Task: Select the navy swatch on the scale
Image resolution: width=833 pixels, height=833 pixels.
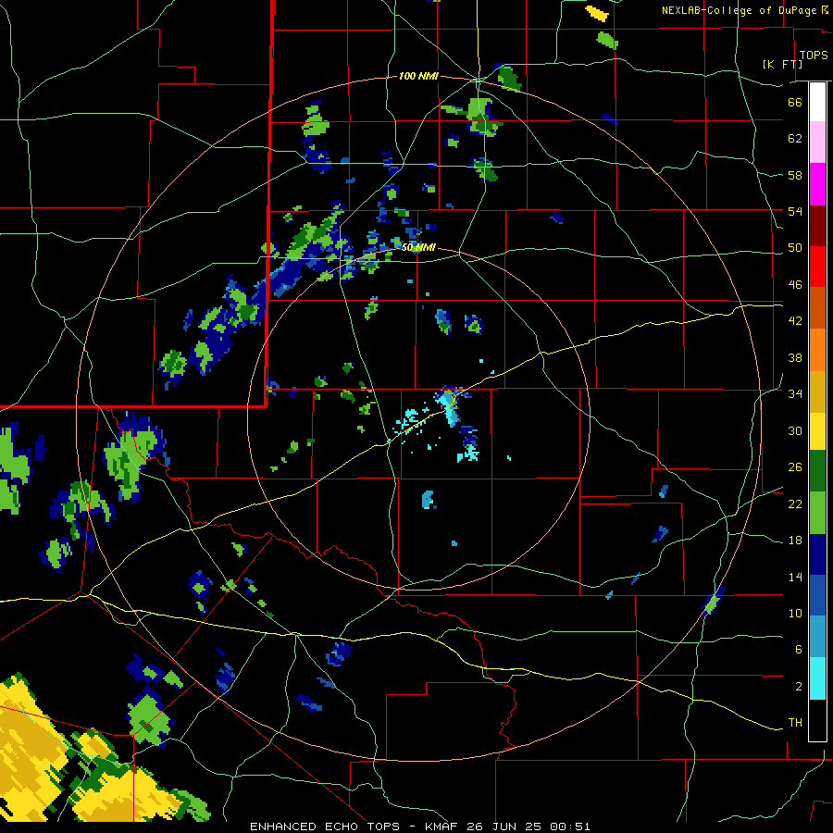Action: click(x=817, y=554)
